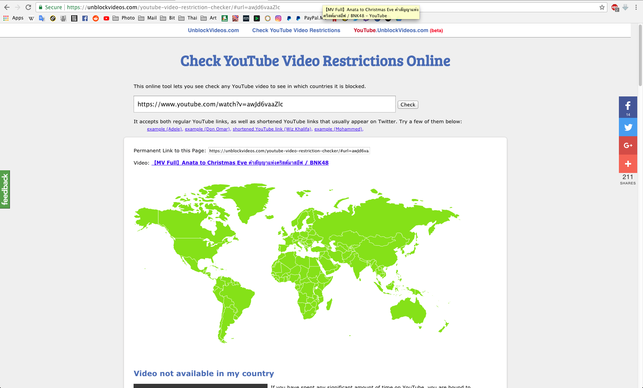The height and width of the screenshot is (388, 643).
Task: Share page on Twitter sidebar button
Action: coord(628,127)
